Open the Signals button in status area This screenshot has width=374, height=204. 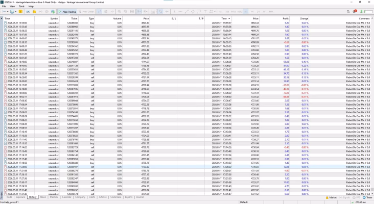point(344,197)
